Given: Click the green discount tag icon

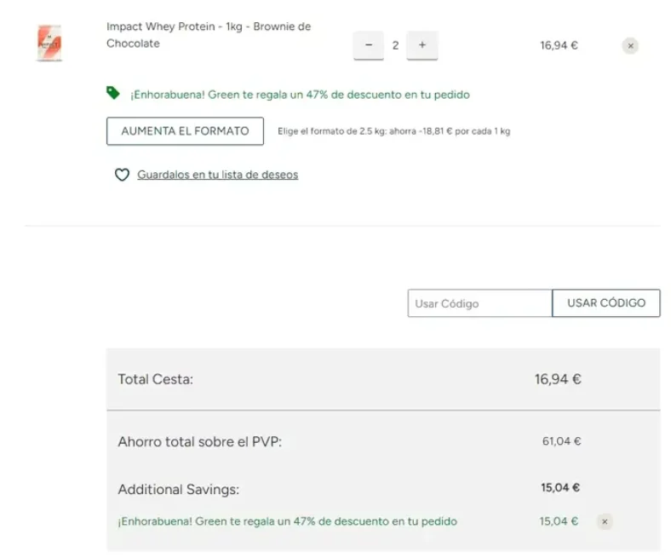Looking at the screenshot, I should coord(113,94).
